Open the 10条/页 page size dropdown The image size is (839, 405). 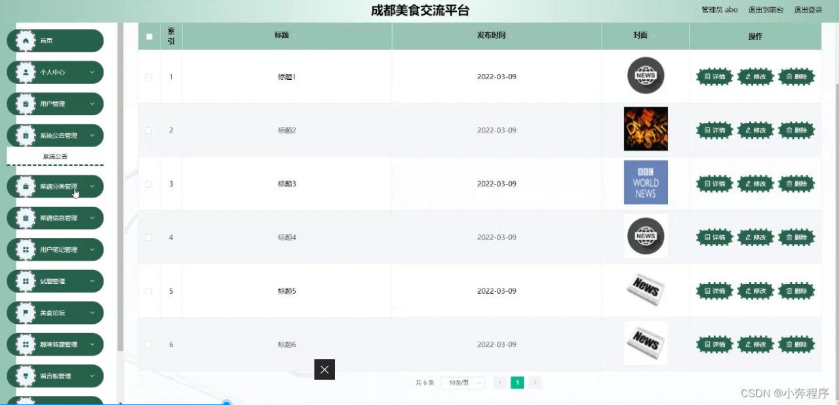tap(463, 382)
